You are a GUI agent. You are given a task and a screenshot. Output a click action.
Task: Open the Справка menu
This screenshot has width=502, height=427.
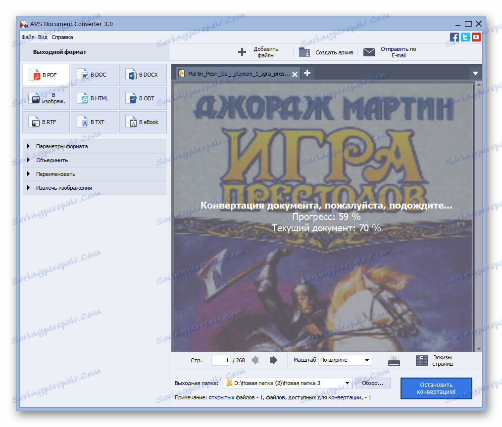[x=62, y=37]
